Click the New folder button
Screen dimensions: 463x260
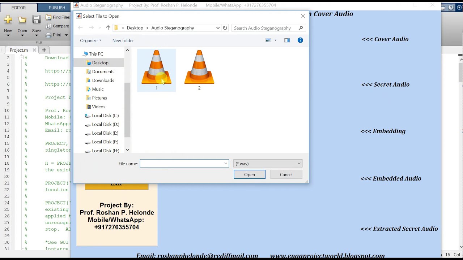(x=123, y=40)
